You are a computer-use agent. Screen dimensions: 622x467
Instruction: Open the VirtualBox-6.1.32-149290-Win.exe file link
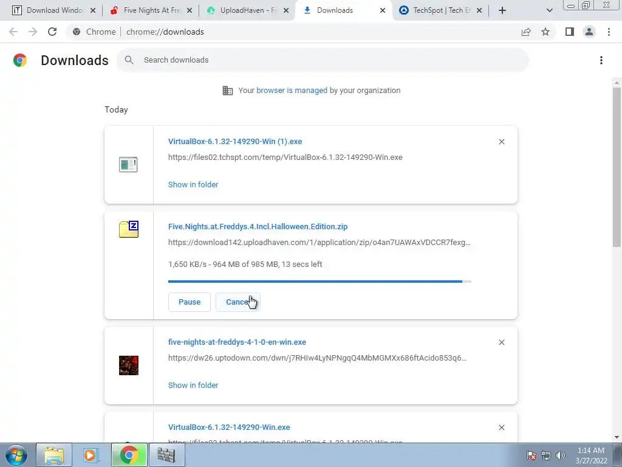click(229, 427)
